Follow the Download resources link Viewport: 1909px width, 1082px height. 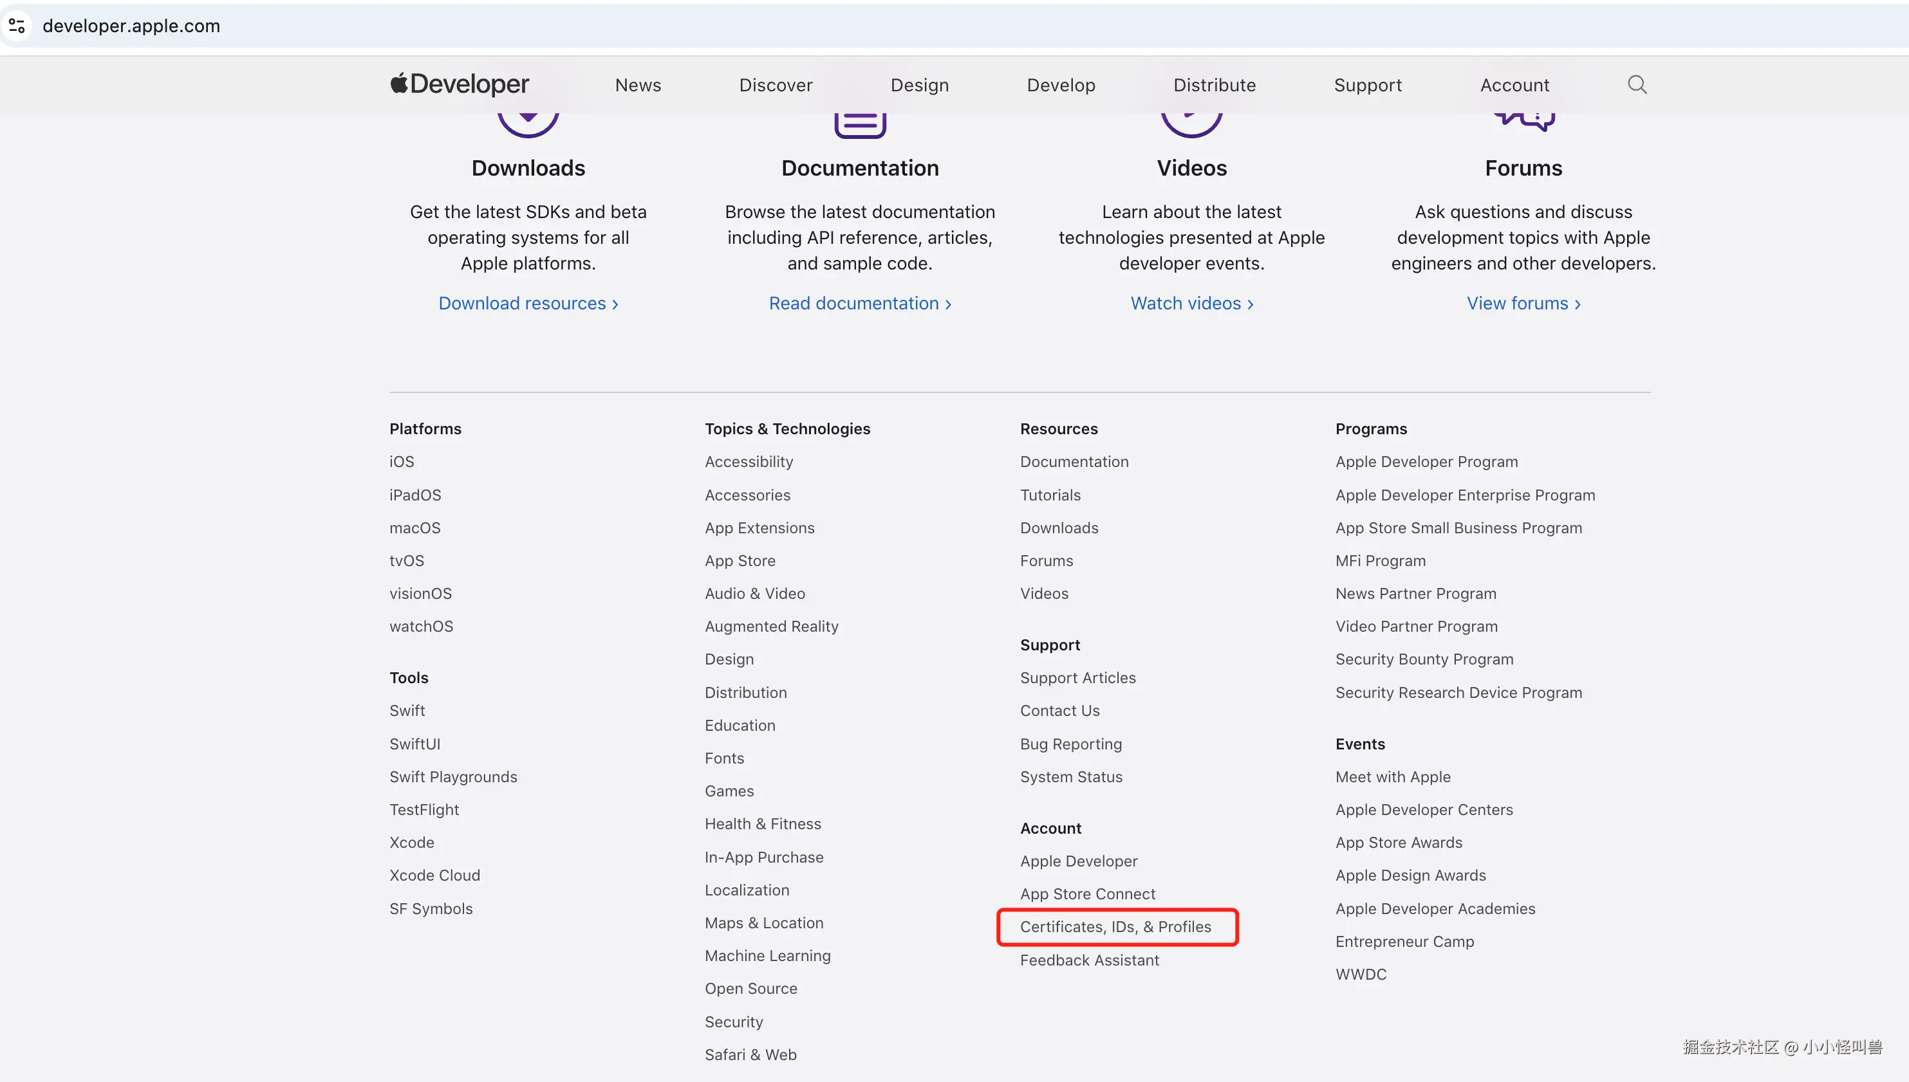point(528,303)
